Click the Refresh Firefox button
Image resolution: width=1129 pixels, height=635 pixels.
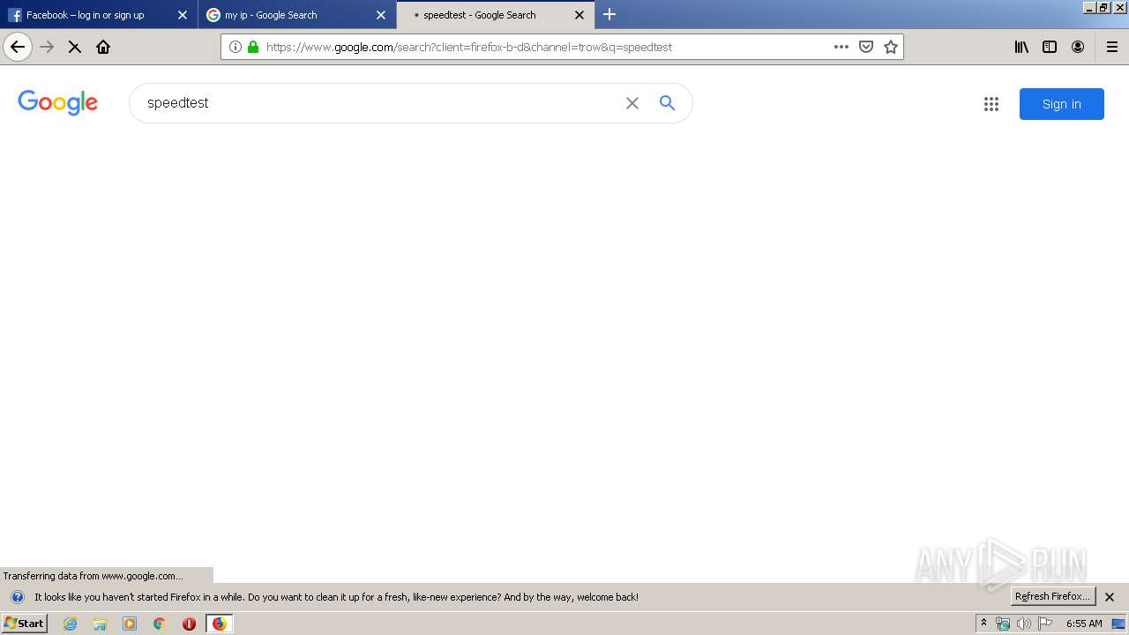pyautogui.click(x=1053, y=596)
